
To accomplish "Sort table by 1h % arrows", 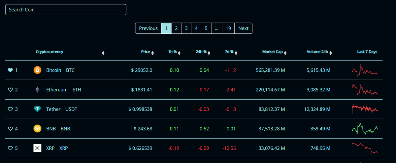I will click(179, 53).
